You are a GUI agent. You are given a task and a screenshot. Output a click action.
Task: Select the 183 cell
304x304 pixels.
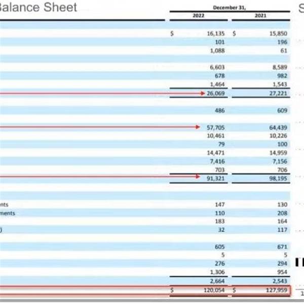coord(220,221)
